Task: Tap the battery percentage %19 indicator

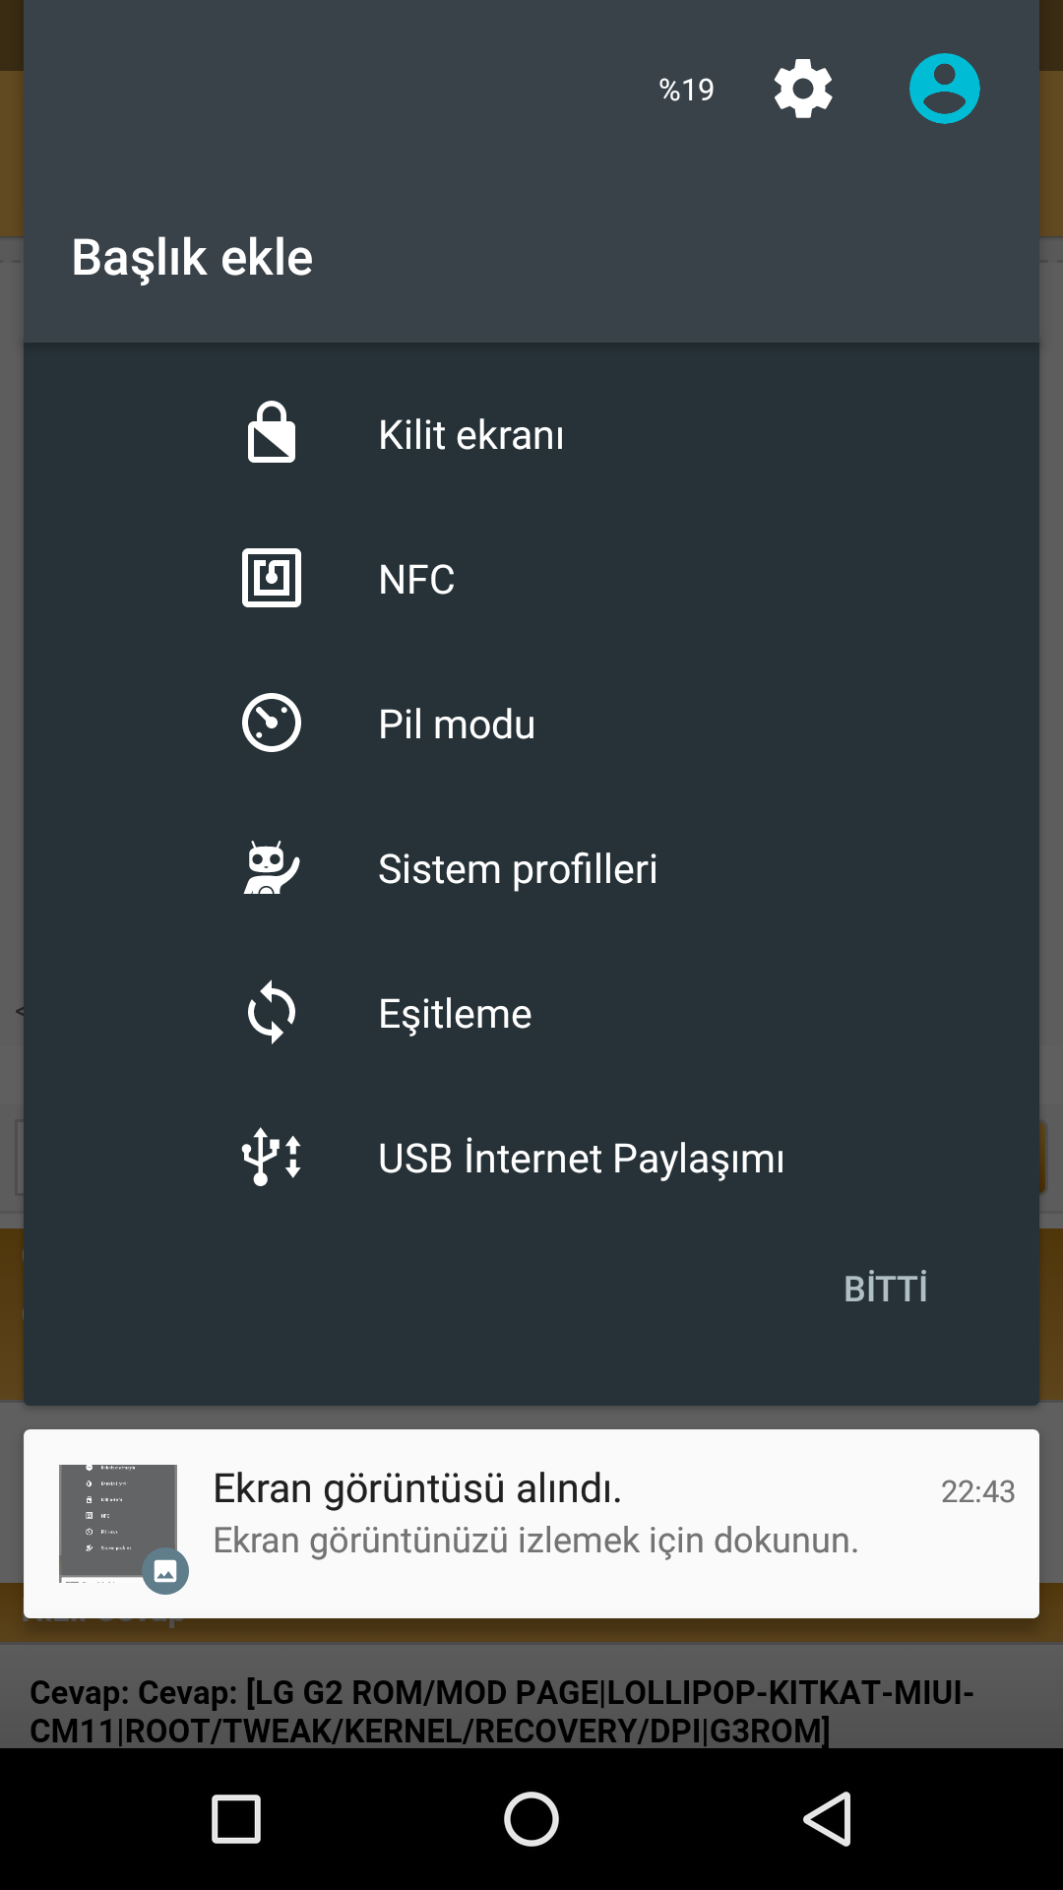Action: (686, 90)
